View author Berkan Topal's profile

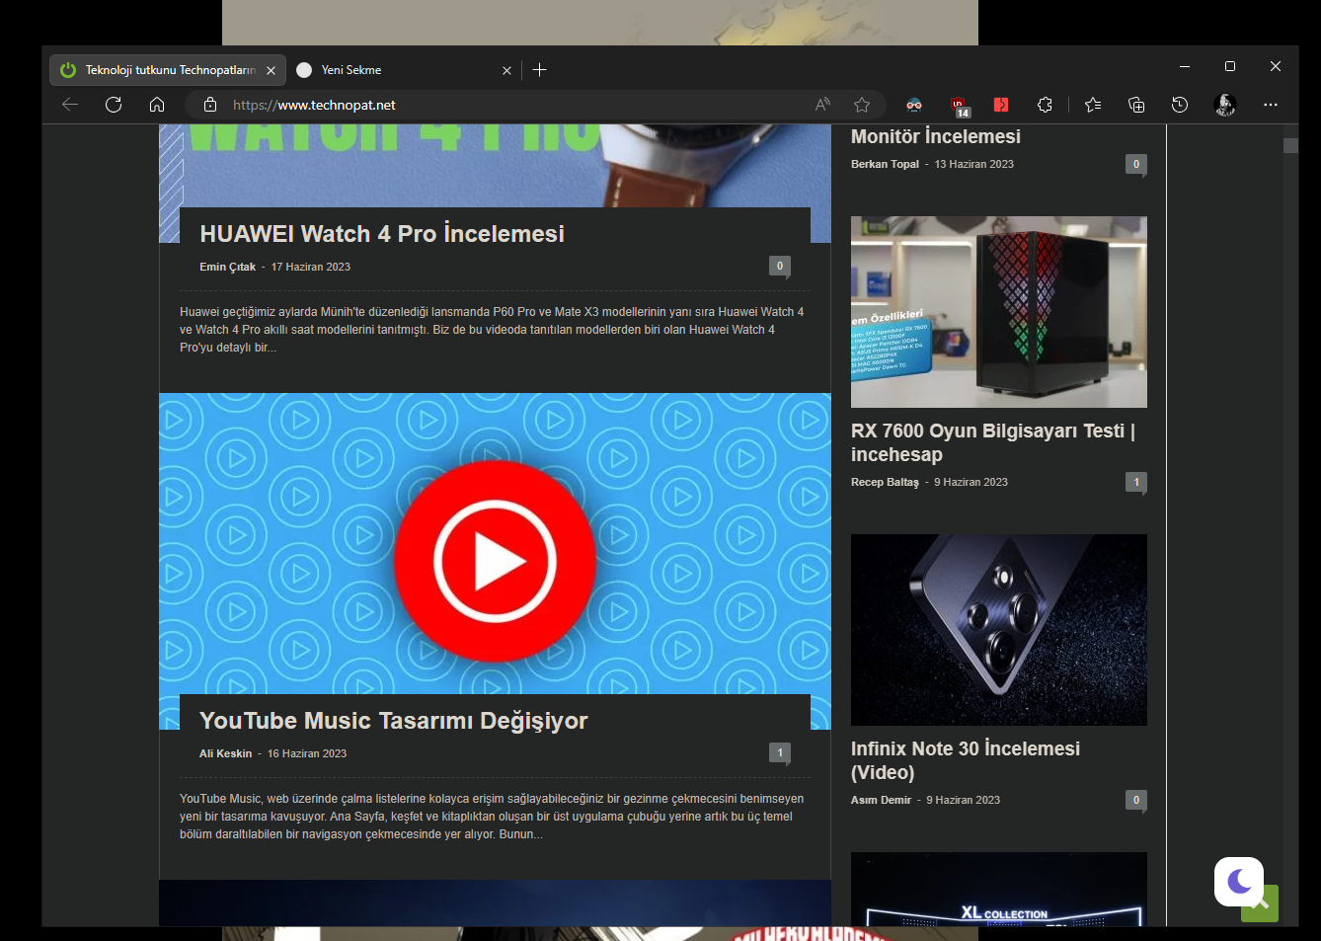coord(885,164)
